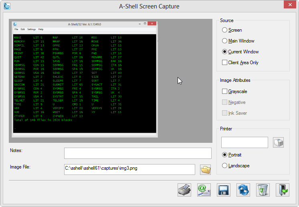Toggle the Grayscale checkbox
This screenshot has width=299, height=207.
click(x=225, y=91)
